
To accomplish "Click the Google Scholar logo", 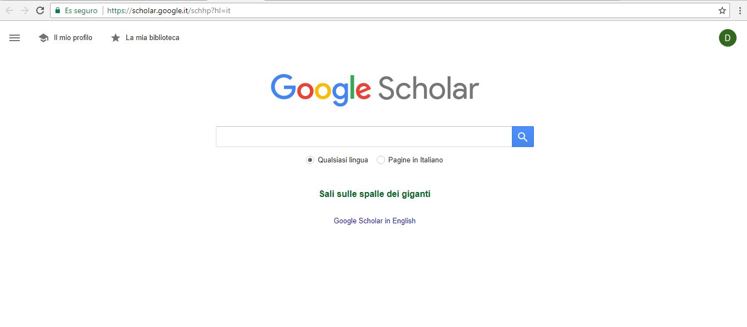I will pyautogui.click(x=375, y=89).
